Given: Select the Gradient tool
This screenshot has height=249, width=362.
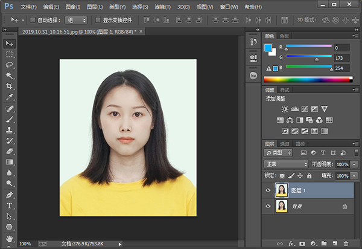Looking at the screenshot, I should pyautogui.click(x=10, y=162).
